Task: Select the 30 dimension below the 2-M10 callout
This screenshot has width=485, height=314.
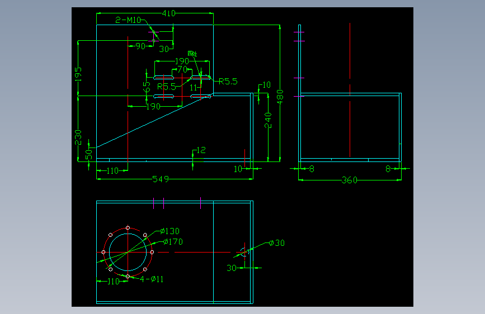Action: click(x=164, y=49)
